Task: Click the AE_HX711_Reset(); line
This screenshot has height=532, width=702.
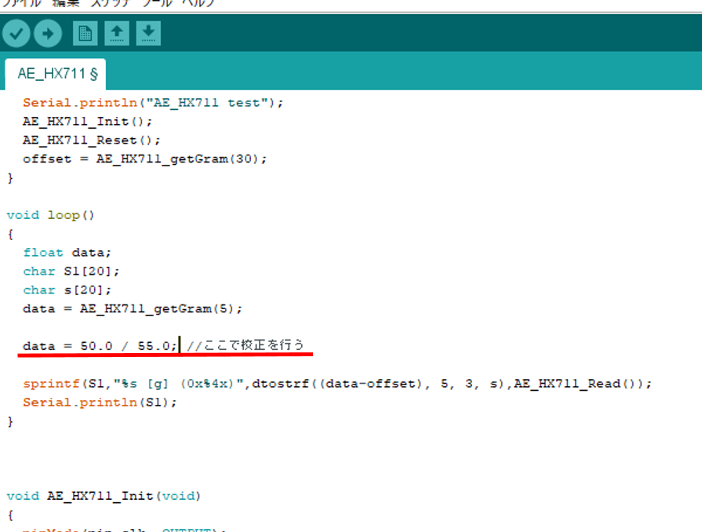Action: click(x=91, y=140)
